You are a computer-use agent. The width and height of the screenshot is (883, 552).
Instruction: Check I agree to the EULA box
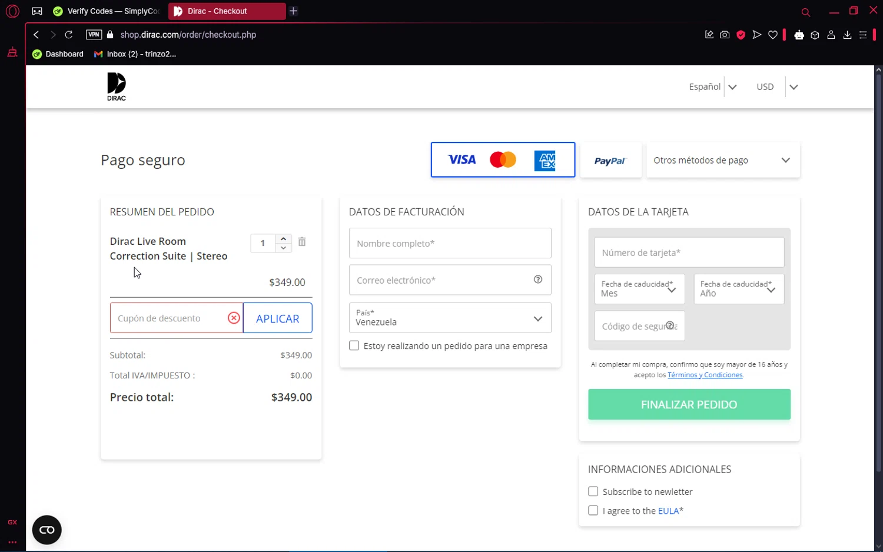pyautogui.click(x=593, y=510)
